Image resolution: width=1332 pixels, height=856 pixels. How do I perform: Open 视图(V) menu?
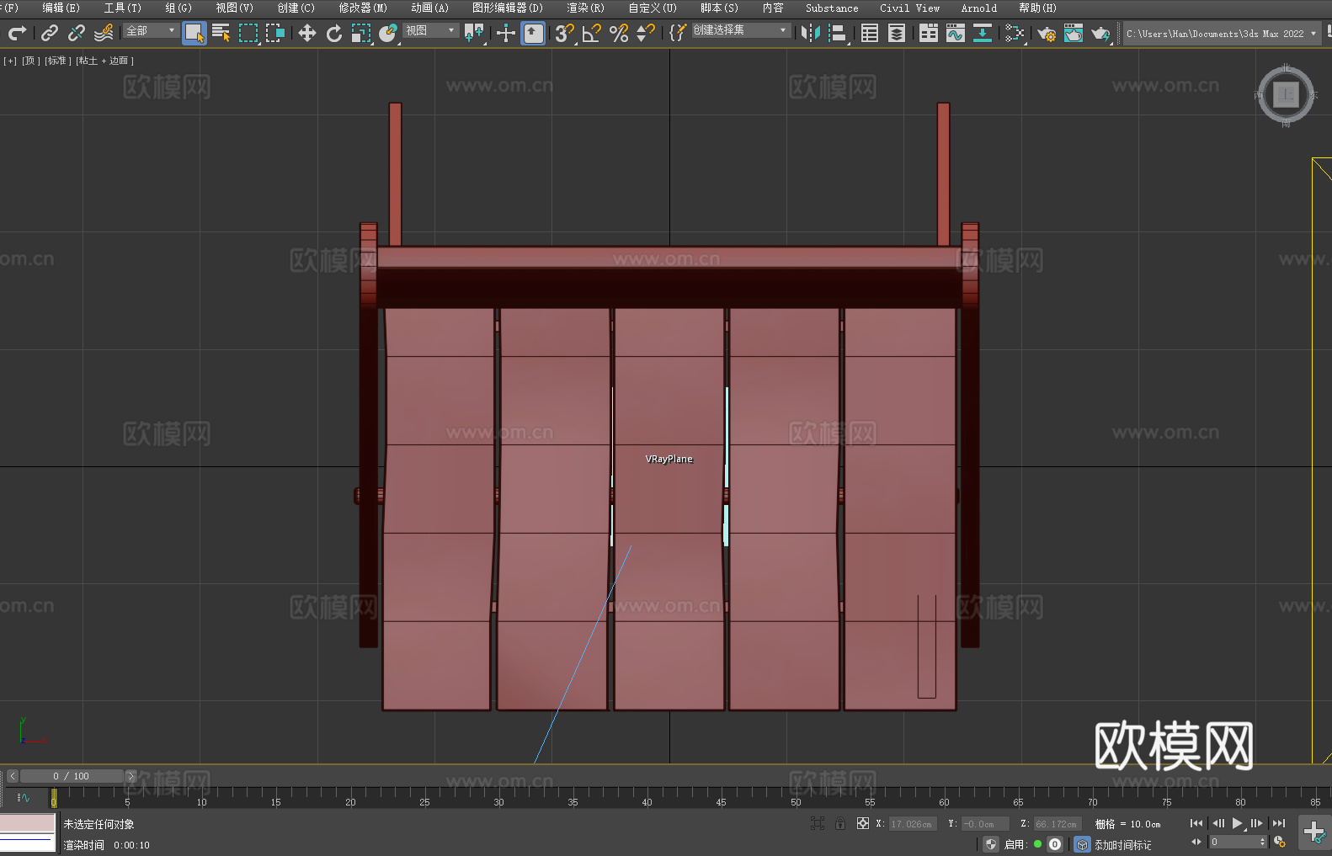[234, 8]
